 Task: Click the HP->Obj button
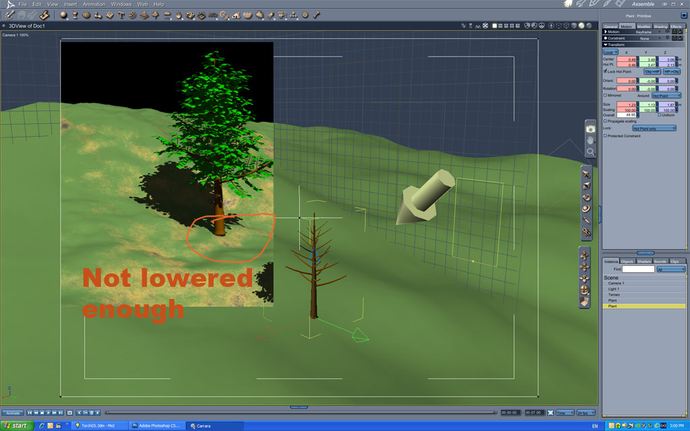coord(672,71)
